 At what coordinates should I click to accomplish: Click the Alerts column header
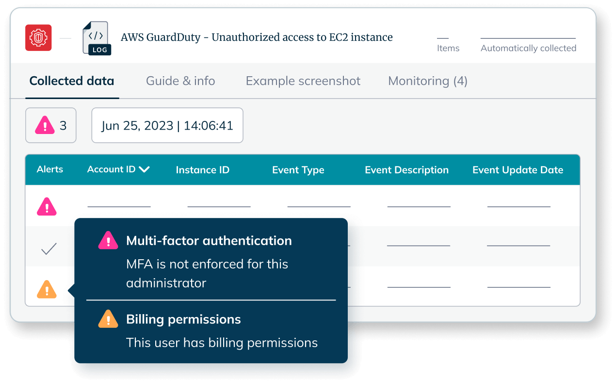point(50,169)
